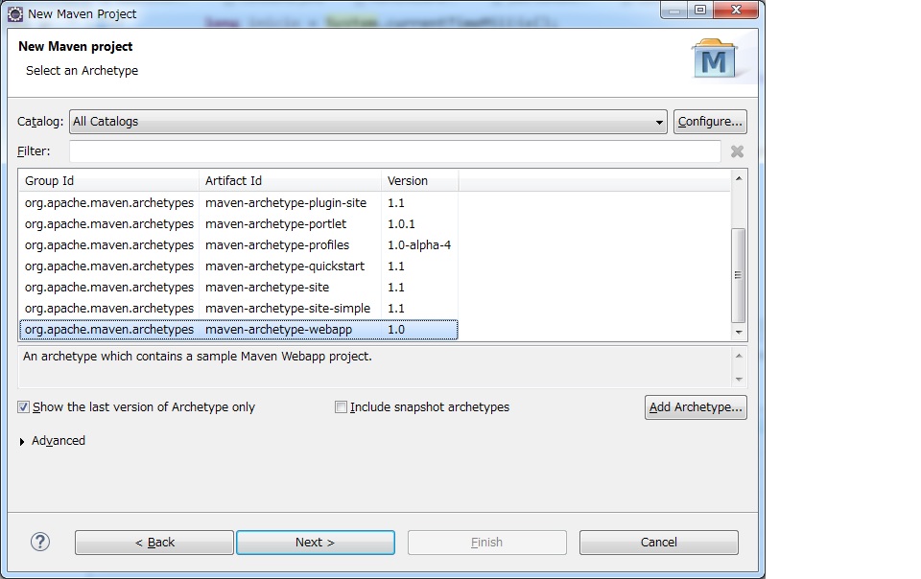Screen dimensions: 921x579
Task: Click the Configure... button
Action: click(x=710, y=122)
